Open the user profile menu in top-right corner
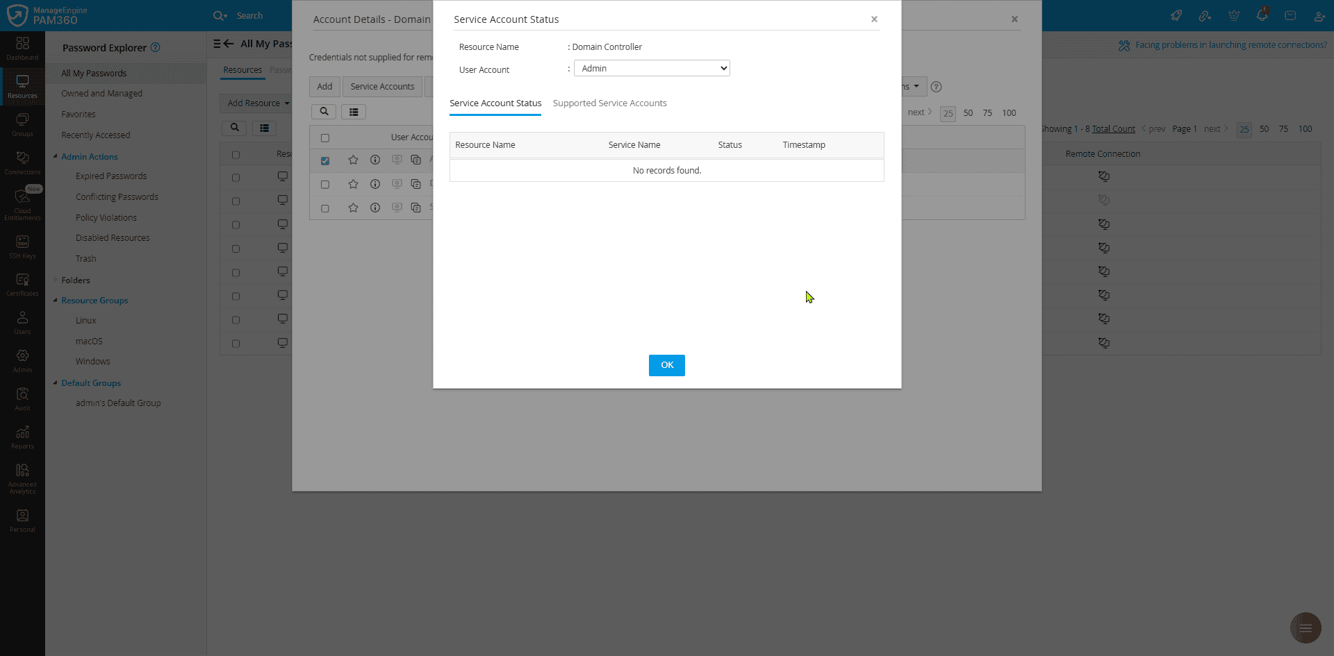Viewport: 1334px width, 656px height. 1319,15
